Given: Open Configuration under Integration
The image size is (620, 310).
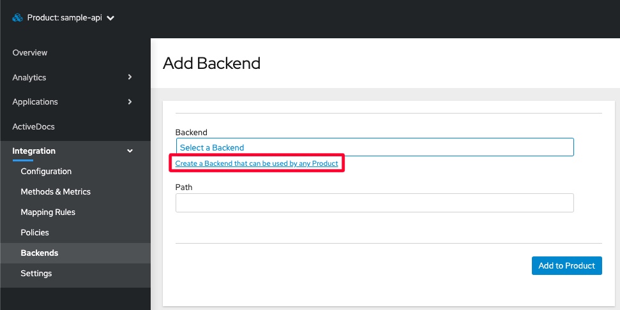Looking at the screenshot, I should (46, 171).
